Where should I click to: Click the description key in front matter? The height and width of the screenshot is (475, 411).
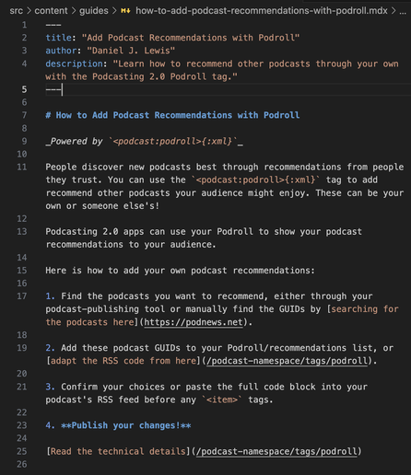pyautogui.click(x=74, y=64)
